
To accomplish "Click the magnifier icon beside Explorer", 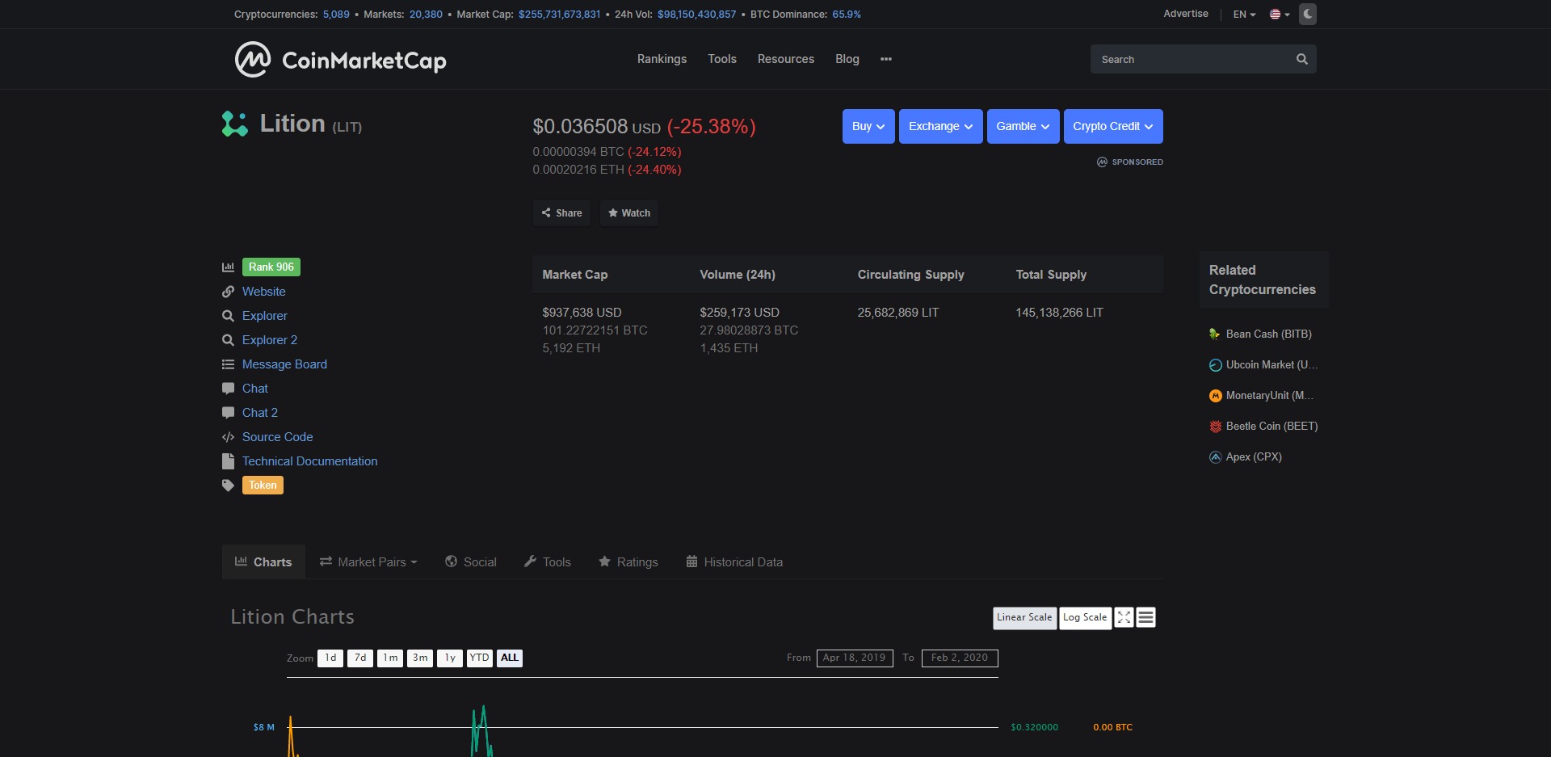I will [228, 316].
